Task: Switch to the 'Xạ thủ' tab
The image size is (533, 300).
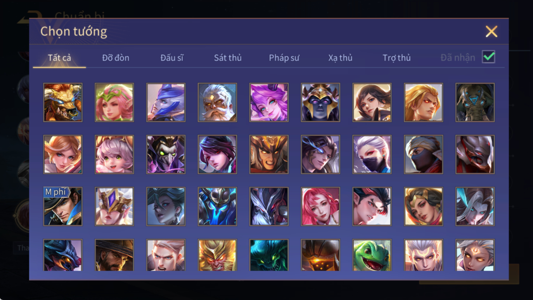Action: click(340, 58)
